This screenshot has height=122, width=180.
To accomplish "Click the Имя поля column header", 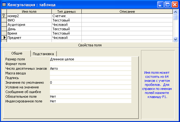I will click(29, 12).
